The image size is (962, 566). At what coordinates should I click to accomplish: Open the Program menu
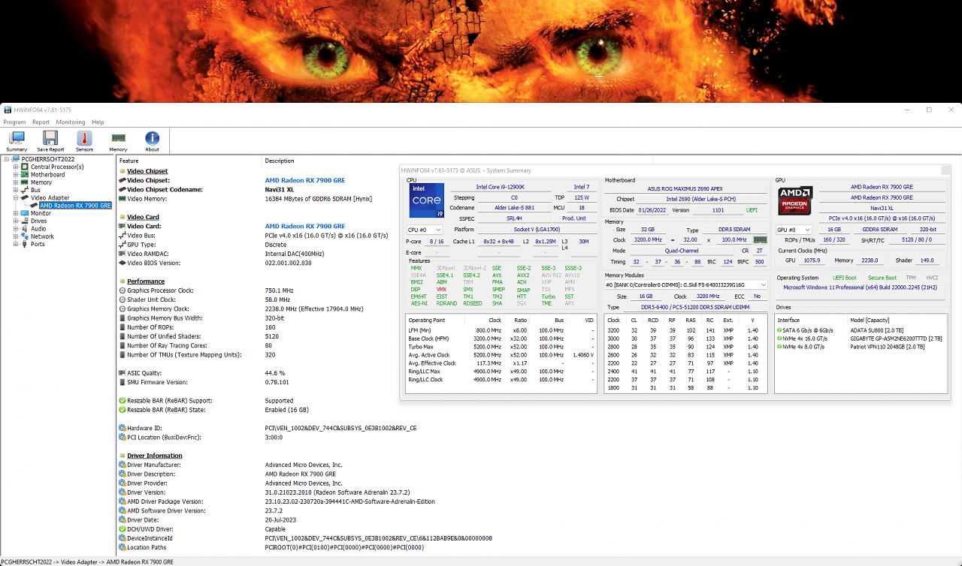click(14, 122)
